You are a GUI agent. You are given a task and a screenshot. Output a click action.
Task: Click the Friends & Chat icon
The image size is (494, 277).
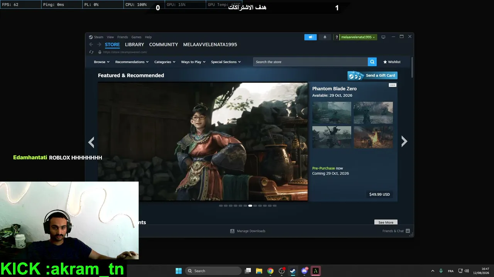pos(408,231)
